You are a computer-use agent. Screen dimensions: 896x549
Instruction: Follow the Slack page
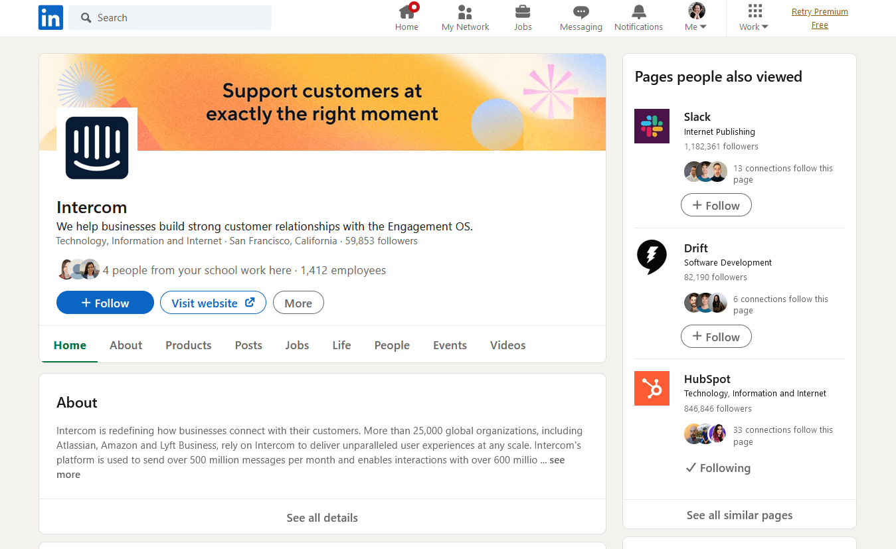point(716,205)
